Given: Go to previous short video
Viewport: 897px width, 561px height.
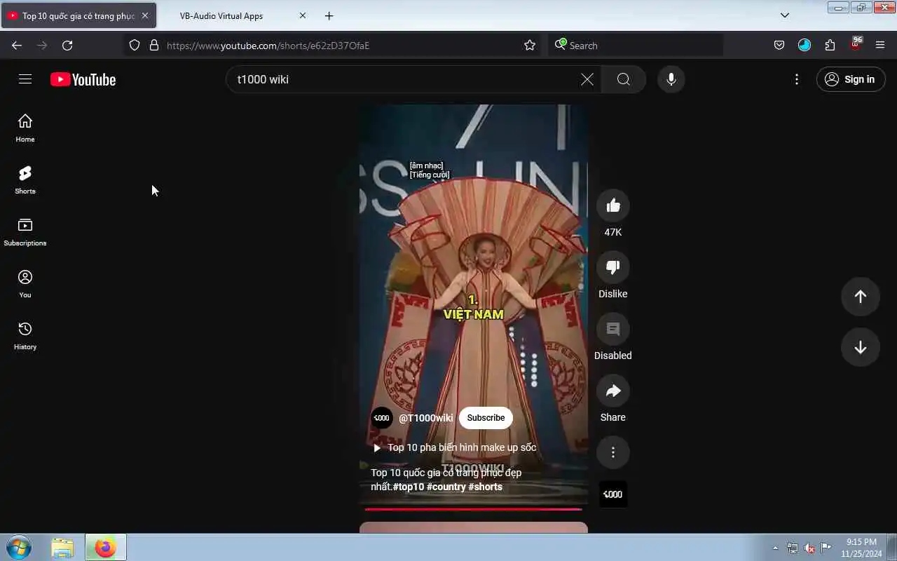Looking at the screenshot, I should click(x=861, y=297).
